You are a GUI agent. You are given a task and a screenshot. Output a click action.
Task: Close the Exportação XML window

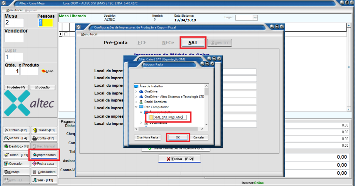tap(219, 58)
